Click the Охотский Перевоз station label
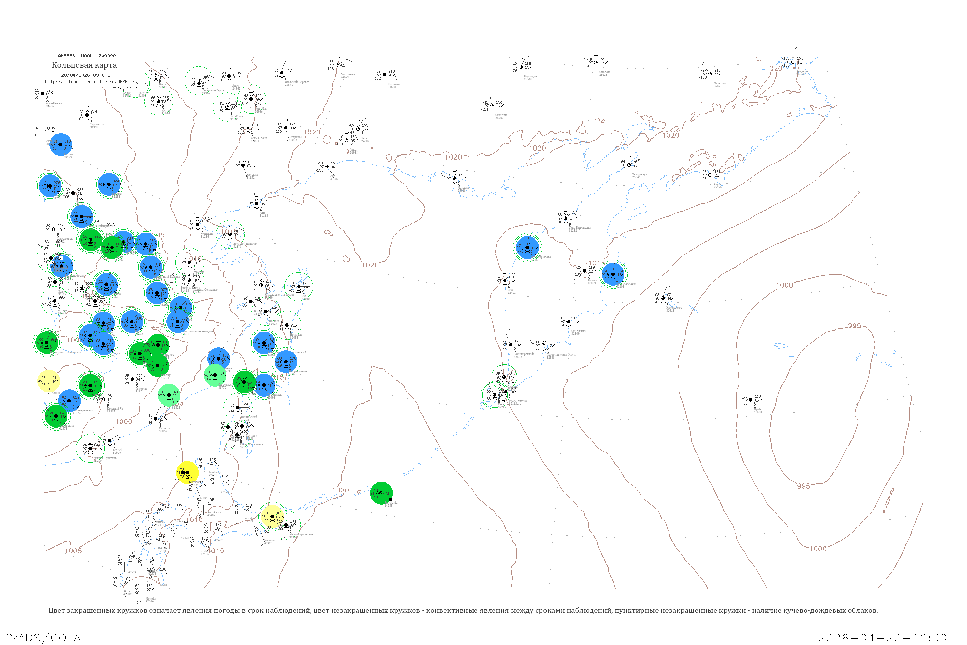 click(x=297, y=82)
